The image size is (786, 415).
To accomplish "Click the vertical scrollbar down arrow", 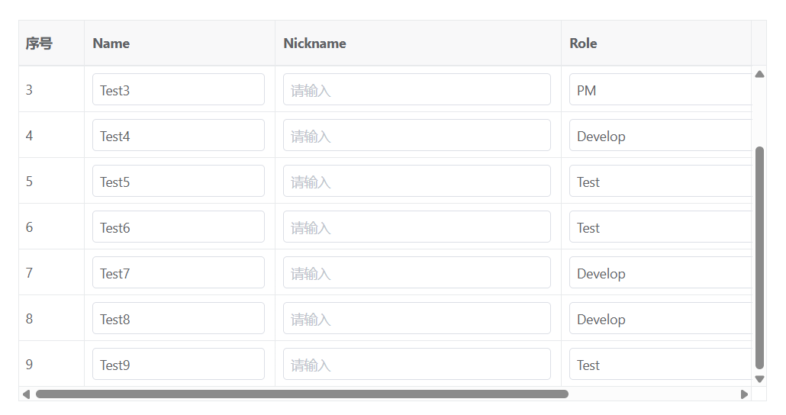I will pyautogui.click(x=759, y=378).
